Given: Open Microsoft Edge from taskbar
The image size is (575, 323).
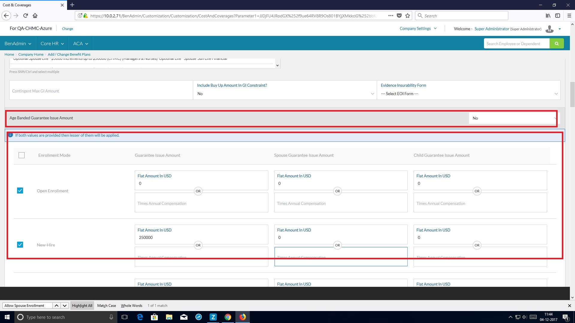Looking at the screenshot, I should [140, 317].
